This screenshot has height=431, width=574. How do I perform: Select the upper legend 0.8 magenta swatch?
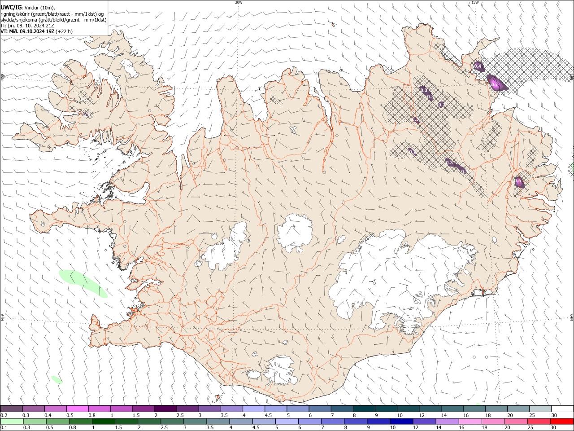[x=99, y=409]
